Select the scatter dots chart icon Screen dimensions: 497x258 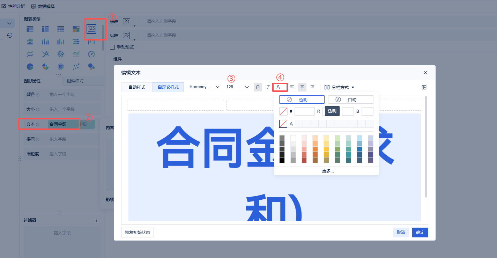coord(76,66)
